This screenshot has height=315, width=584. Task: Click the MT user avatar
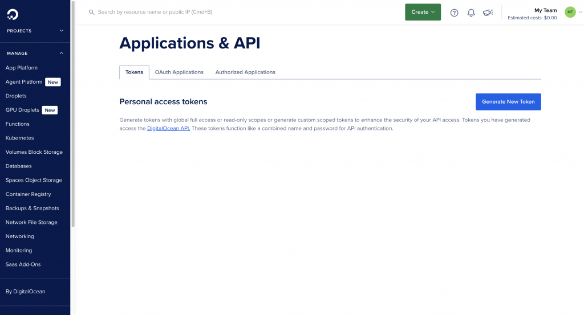click(x=570, y=12)
